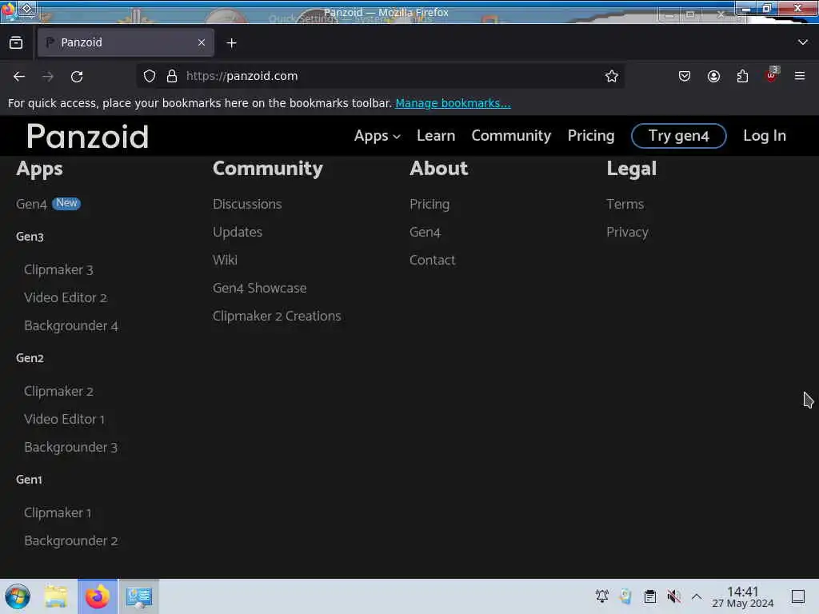Open file manager from taskbar
The width and height of the screenshot is (819, 614).
coord(56,596)
